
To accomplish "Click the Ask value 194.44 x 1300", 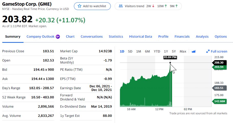I will pyautogui.click(x=43, y=79).
